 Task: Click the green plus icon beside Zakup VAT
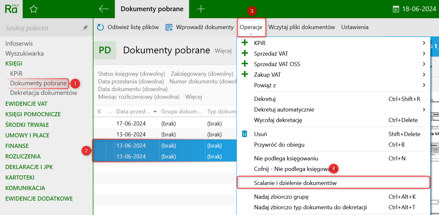(x=245, y=74)
